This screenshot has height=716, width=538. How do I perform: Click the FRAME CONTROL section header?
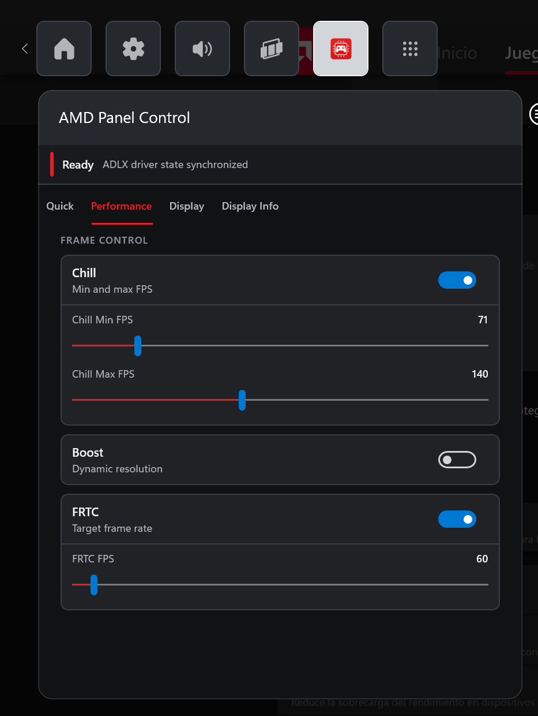(104, 240)
